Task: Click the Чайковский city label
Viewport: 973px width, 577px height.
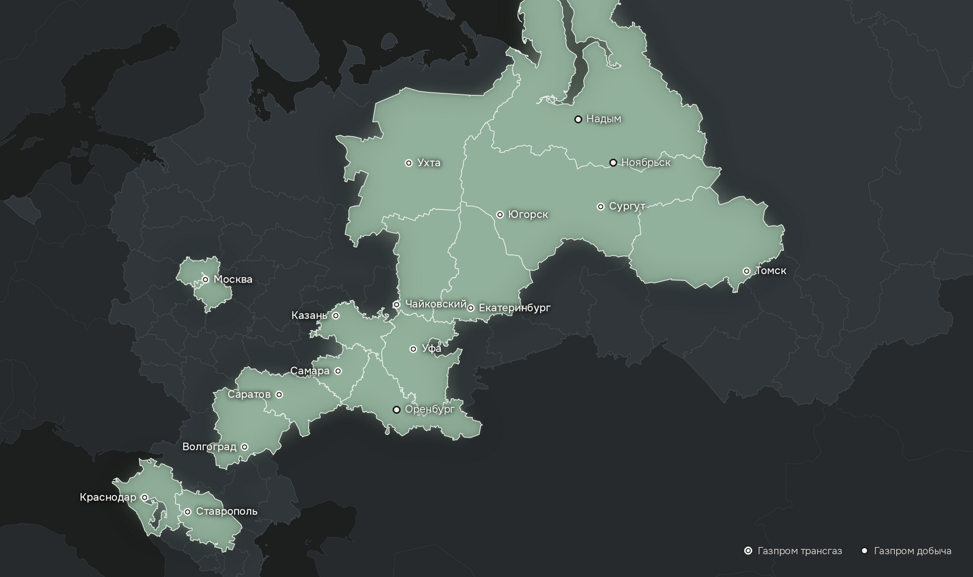Action: tap(436, 304)
